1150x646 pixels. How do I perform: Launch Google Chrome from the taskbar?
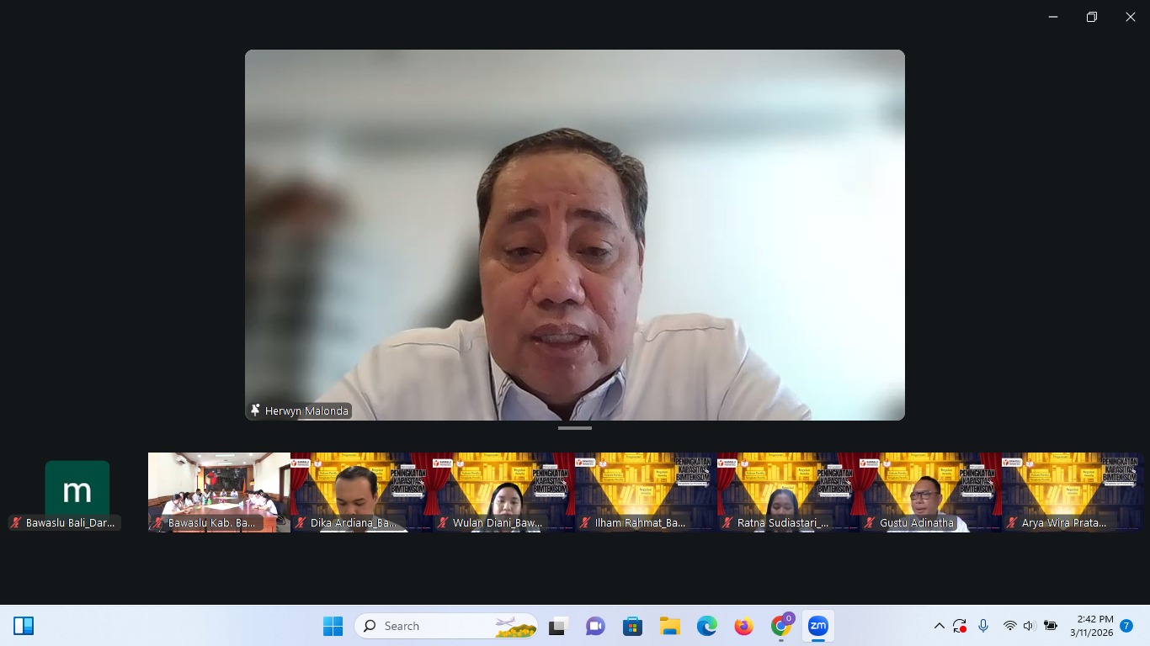pos(780,626)
